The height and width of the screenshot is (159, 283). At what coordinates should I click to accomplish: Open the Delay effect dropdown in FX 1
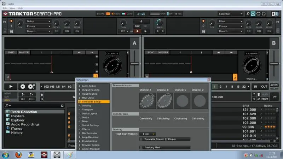click(x=39, y=21)
